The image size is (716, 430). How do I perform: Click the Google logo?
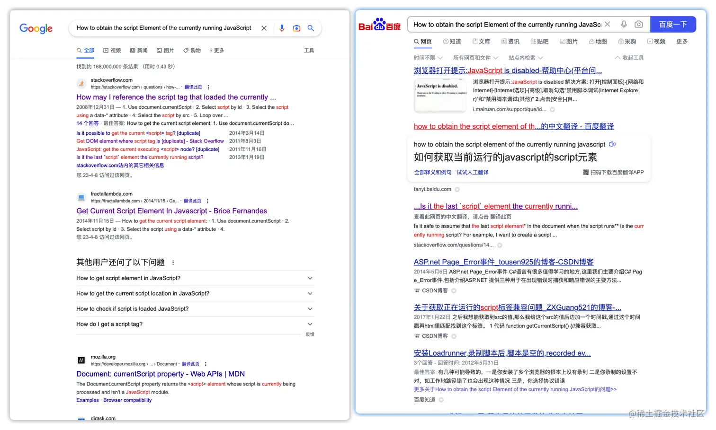tap(36, 28)
